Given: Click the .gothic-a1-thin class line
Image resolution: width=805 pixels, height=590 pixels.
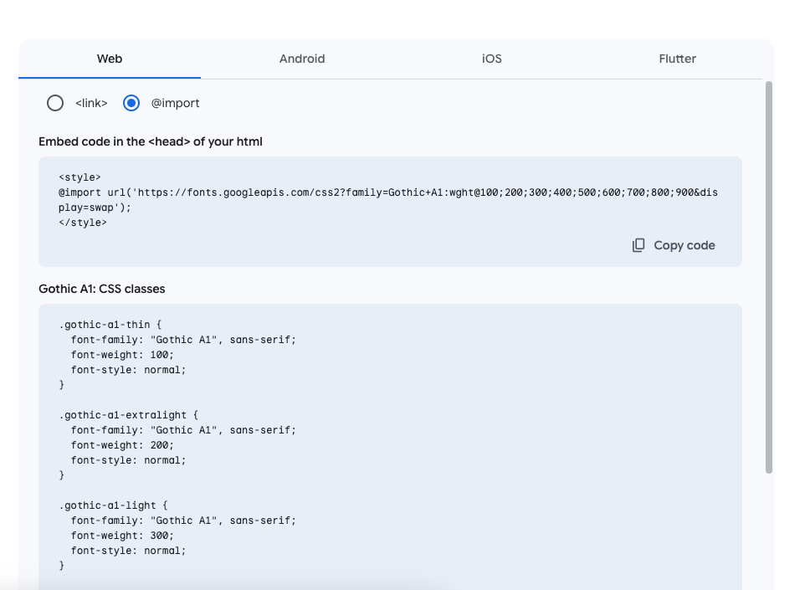Looking at the screenshot, I should (x=110, y=325).
